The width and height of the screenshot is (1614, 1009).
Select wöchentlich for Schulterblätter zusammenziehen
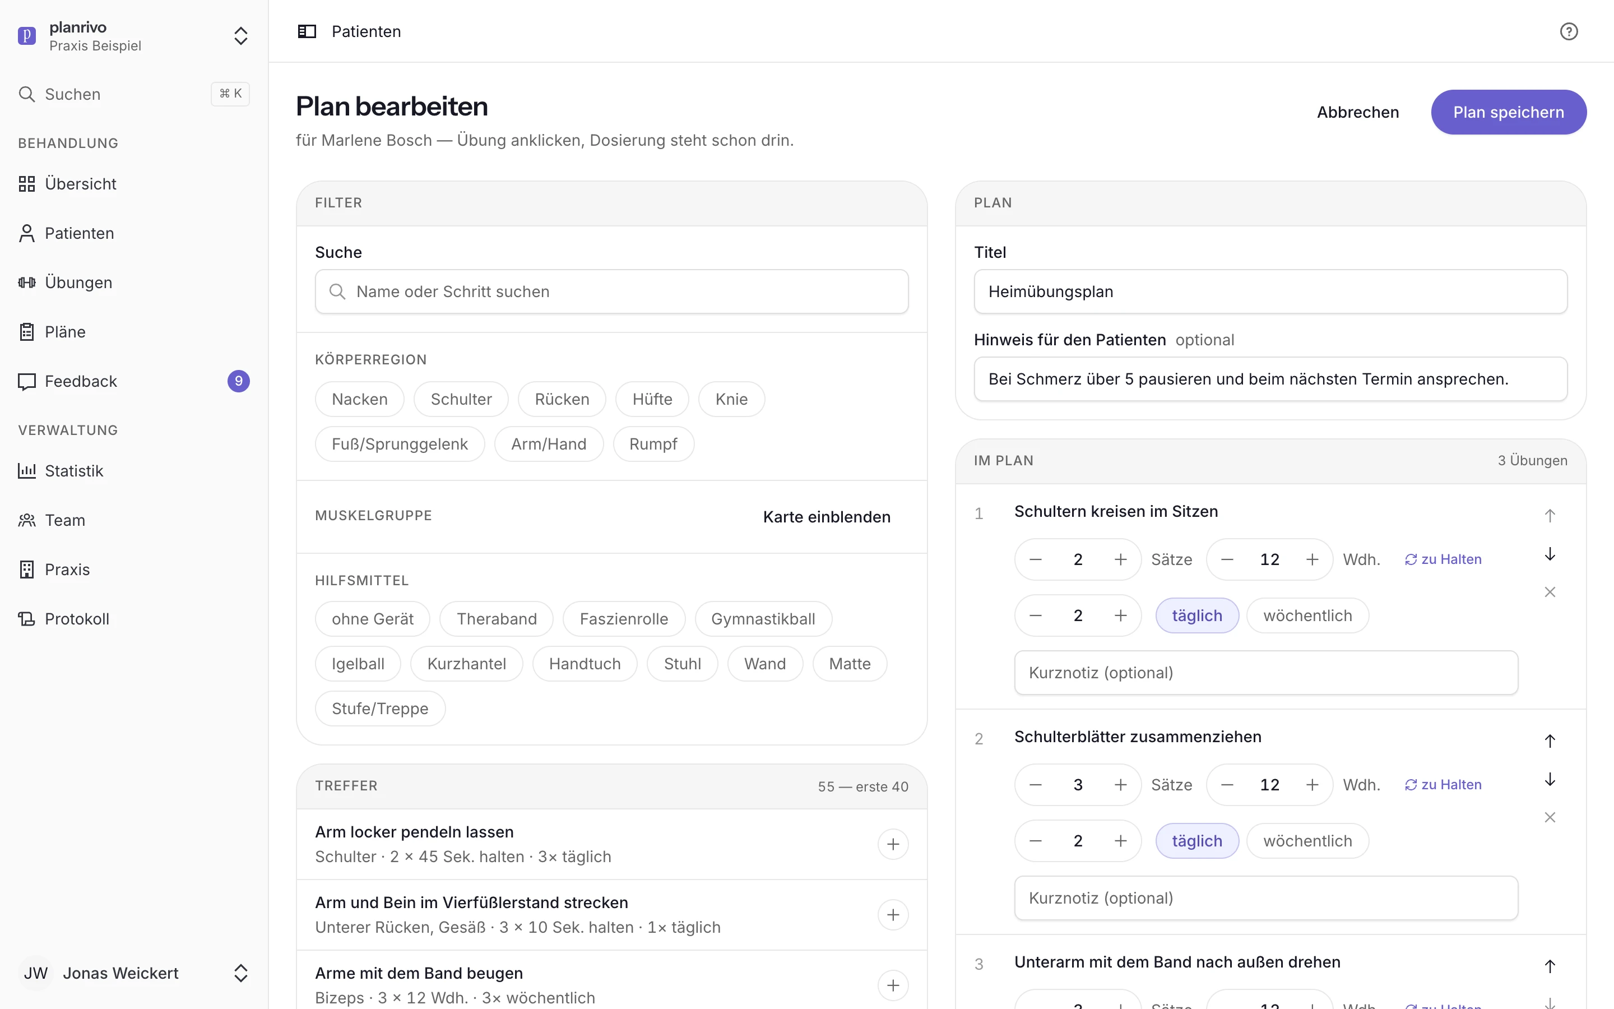click(x=1307, y=841)
